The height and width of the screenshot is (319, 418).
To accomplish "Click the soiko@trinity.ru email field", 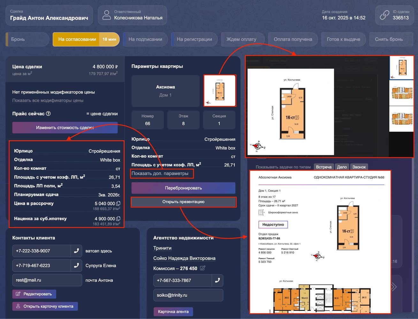I will point(188,295).
